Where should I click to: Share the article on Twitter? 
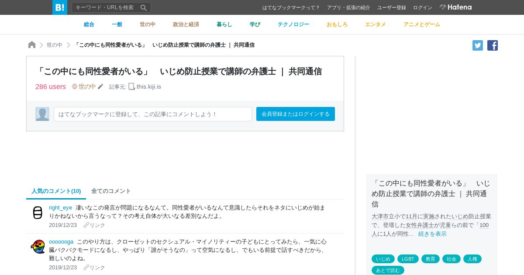478,45
